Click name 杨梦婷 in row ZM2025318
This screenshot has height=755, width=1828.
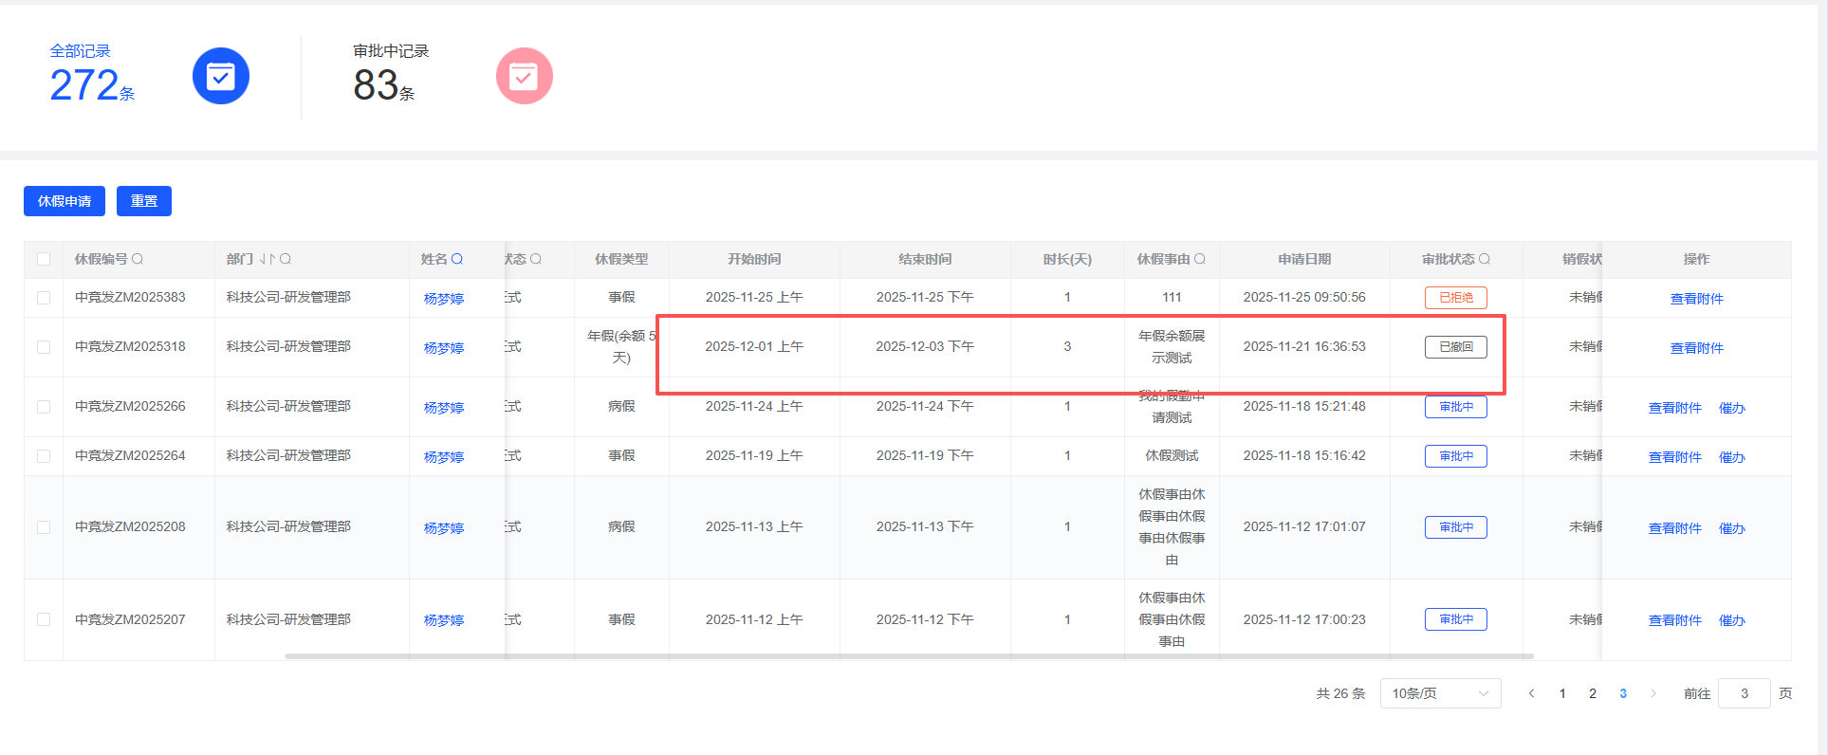tap(444, 348)
